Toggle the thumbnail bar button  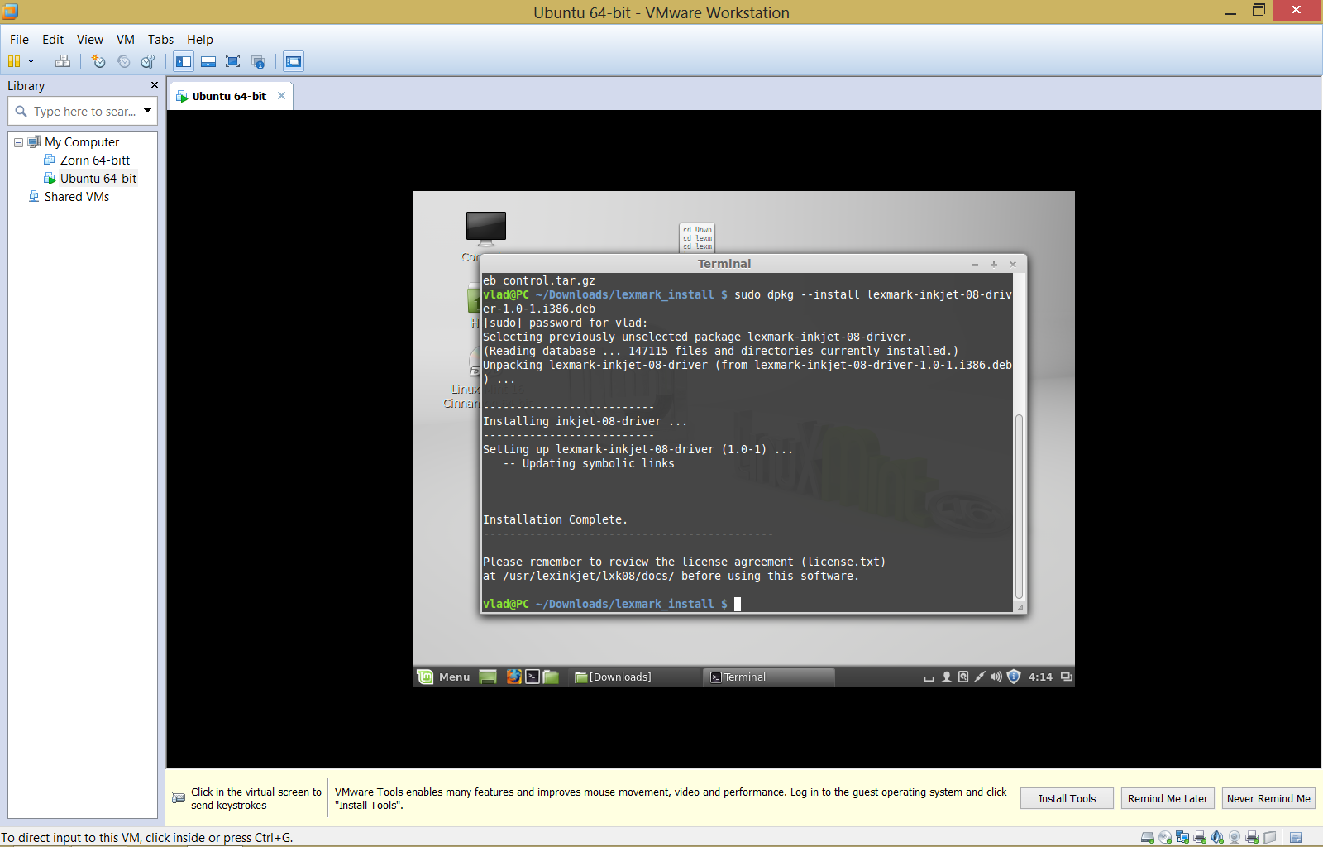point(208,61)
